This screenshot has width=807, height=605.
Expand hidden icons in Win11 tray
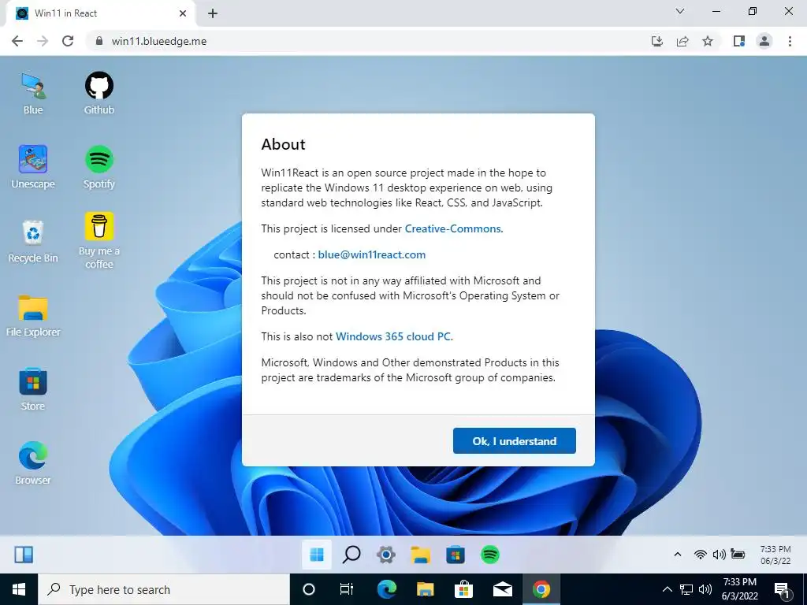pyautogui.click(x=678, y=555)
